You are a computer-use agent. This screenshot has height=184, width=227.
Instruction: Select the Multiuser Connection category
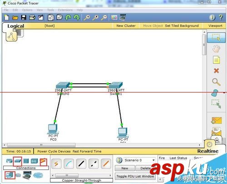point(38,175)
